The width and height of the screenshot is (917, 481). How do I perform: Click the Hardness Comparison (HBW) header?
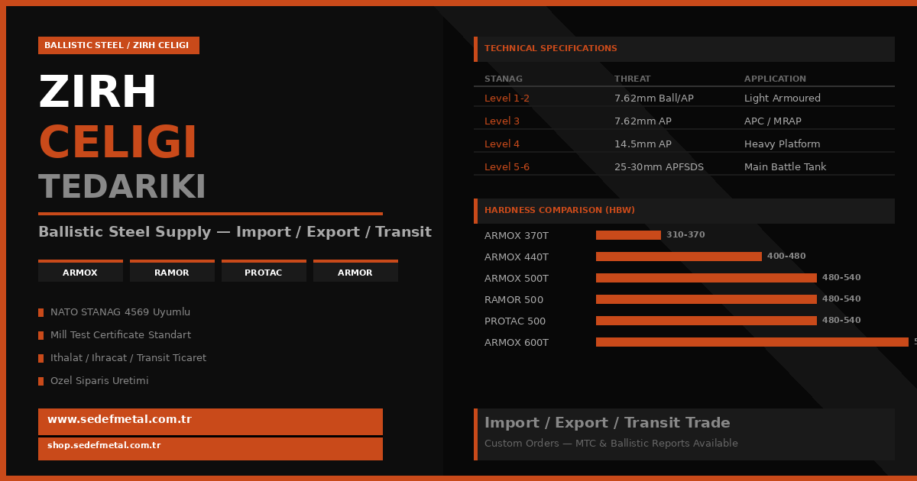click(x=684, y=211)
